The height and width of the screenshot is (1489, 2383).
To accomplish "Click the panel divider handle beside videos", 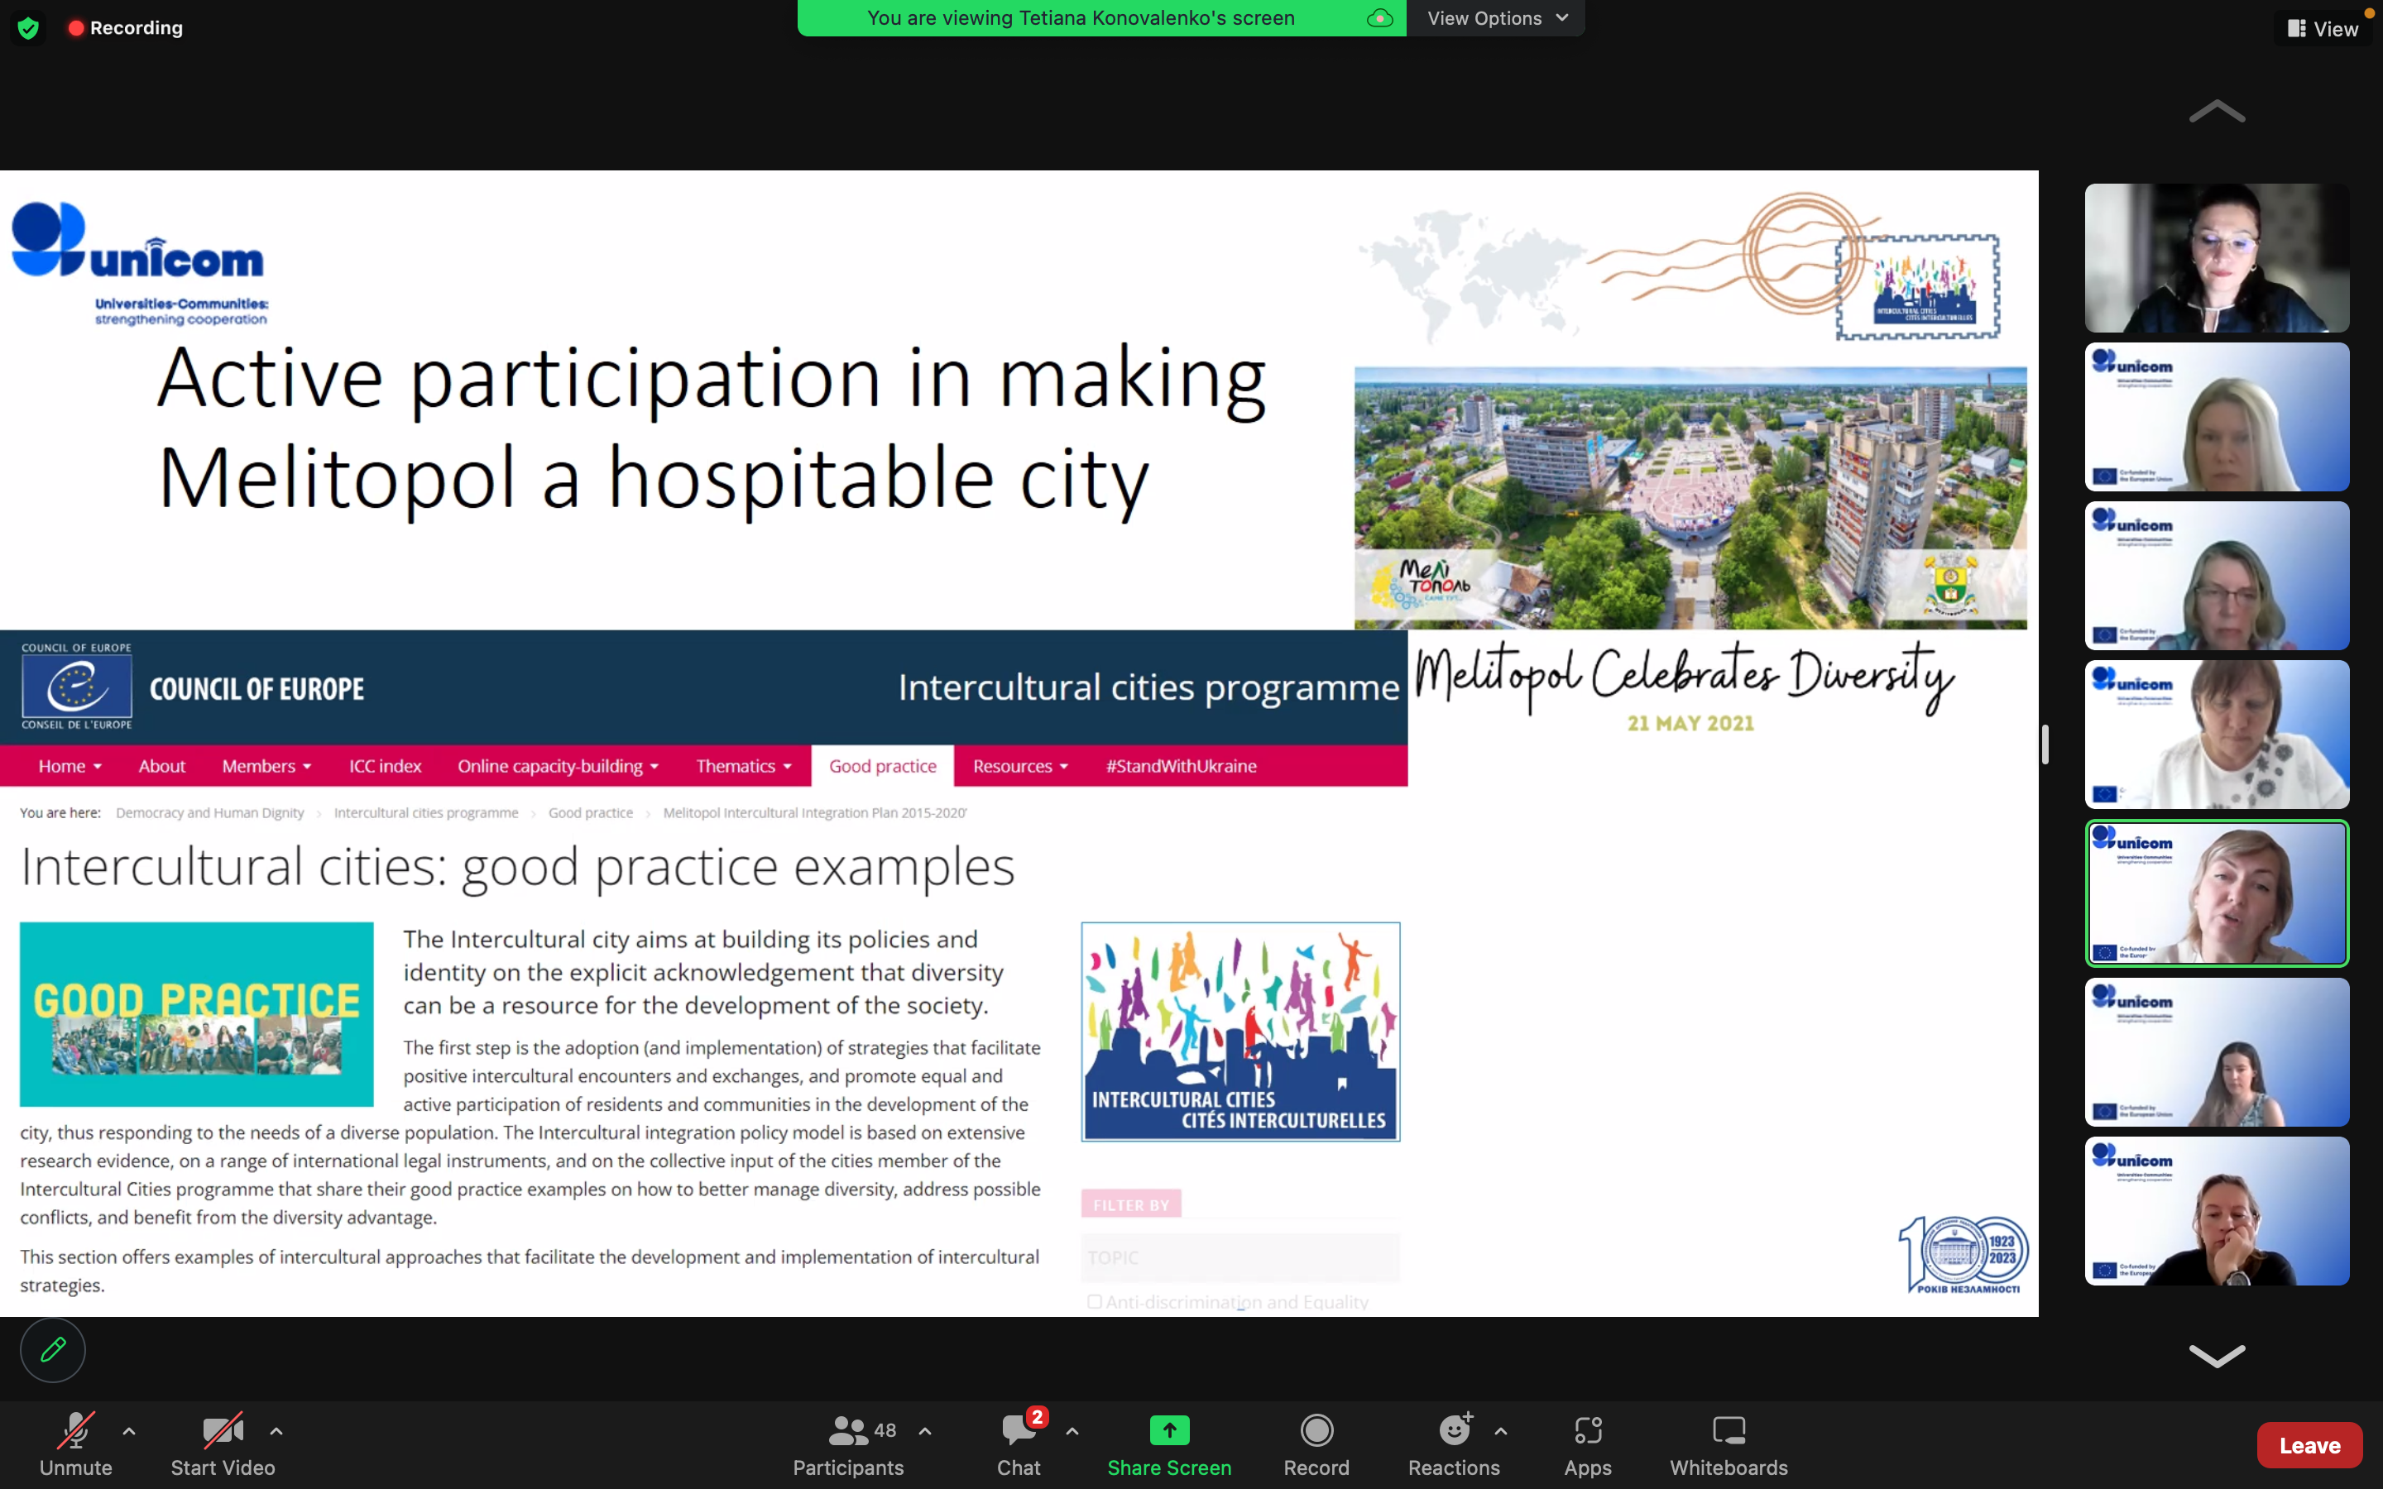I will pos(2045,744).
